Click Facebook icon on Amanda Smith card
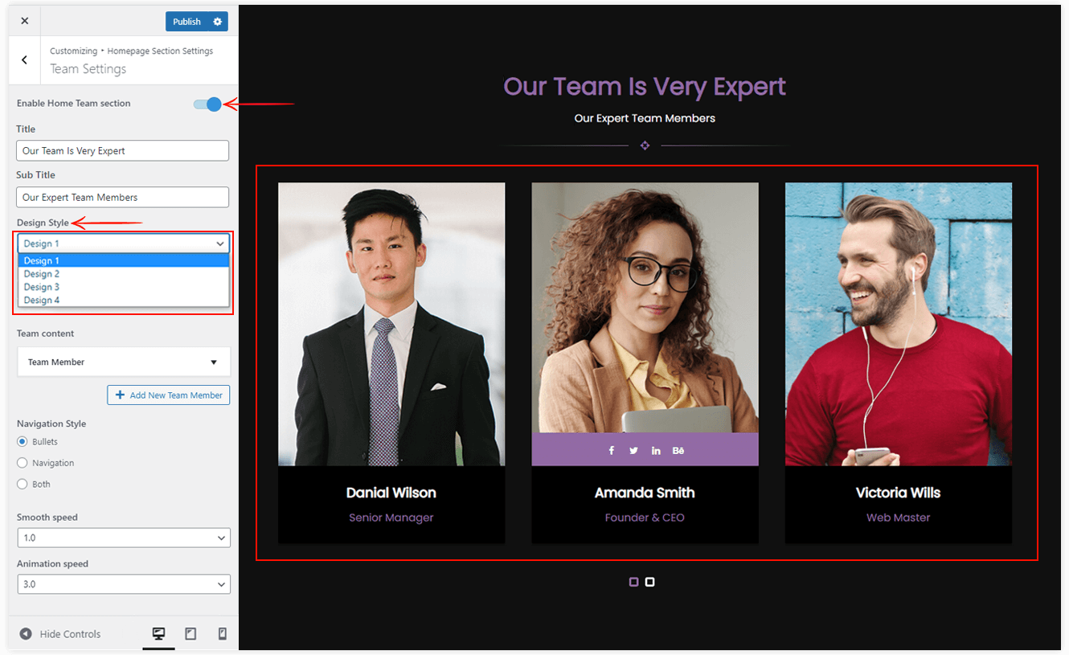 (612, 450)
